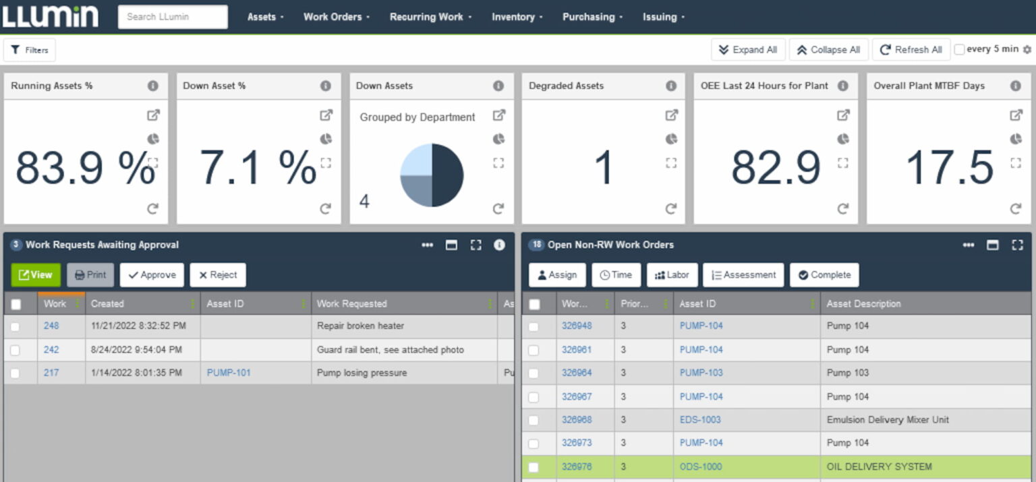Image resolution: width=1036 pixels, height=482 pixels.
Task: Open Asset ID column menu in requests table
Action: click(x=304, y=304)
